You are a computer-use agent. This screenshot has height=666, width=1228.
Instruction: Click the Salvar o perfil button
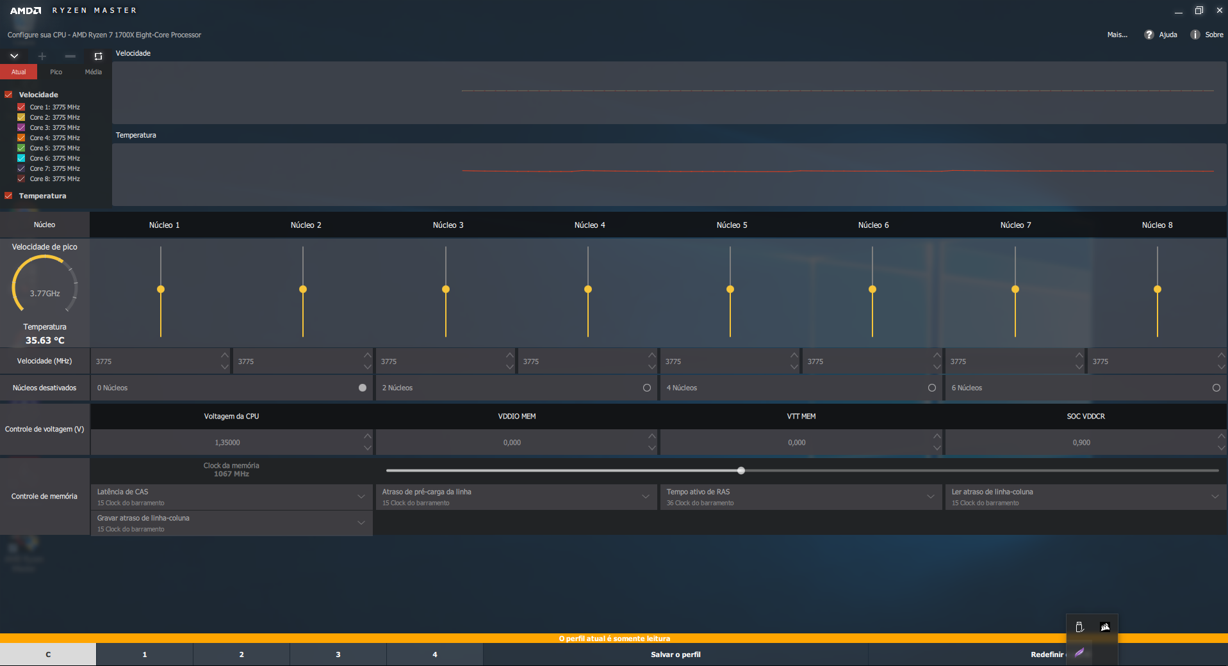pyautogui.click(x=676, y=654)
